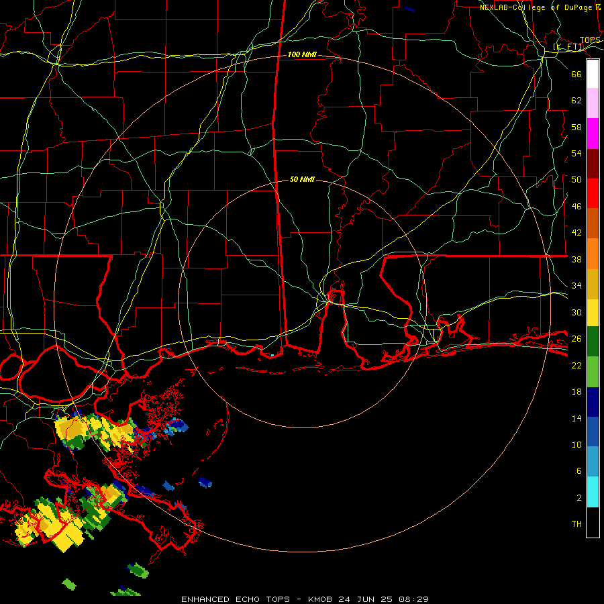The width and height of the screenshot is (604, 604).
Task: Click the dark maroon legend swatch
Action: [x=593, y=163]
